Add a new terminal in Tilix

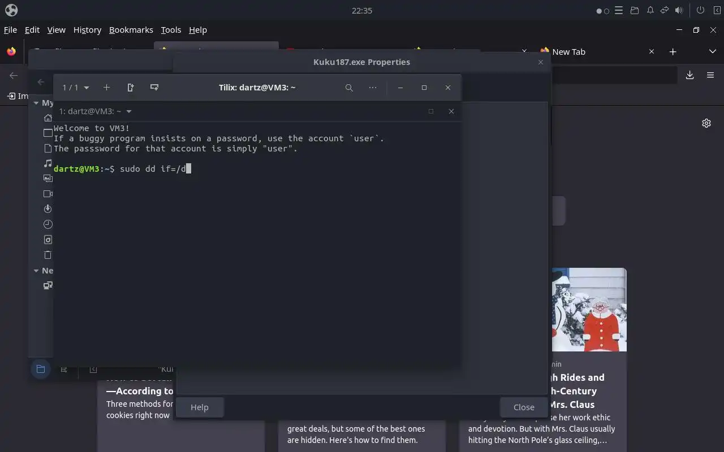coord(106,88)
